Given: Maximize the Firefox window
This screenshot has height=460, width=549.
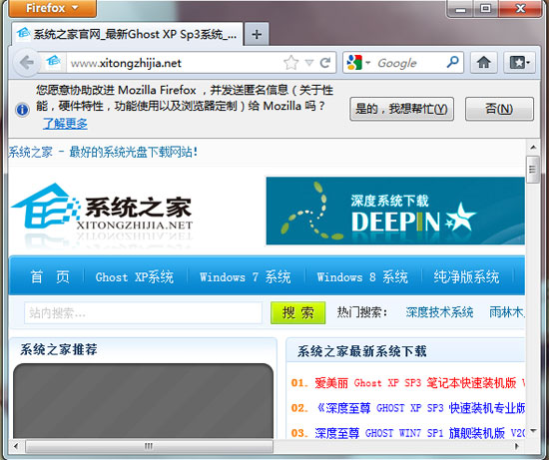Looking at the screenshot, I should point(485,9).
